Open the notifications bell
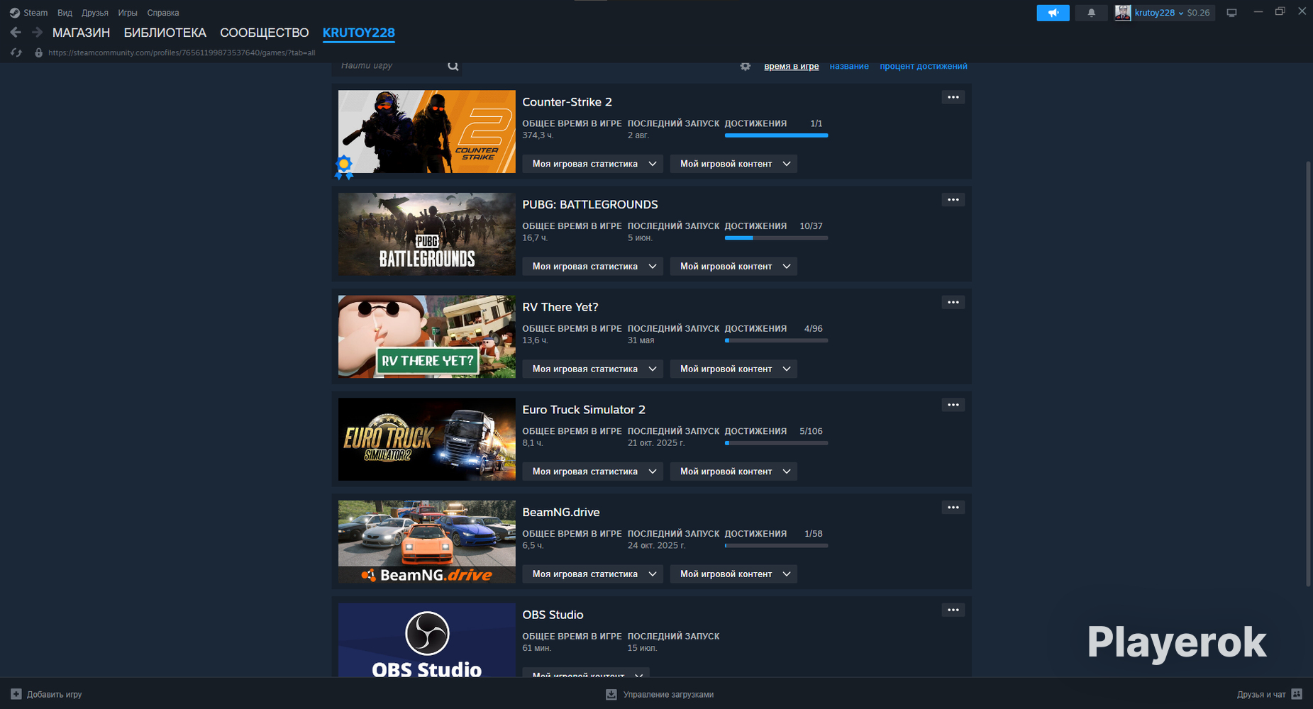This screenshot has height=709, width=1313. (1091, 13)
